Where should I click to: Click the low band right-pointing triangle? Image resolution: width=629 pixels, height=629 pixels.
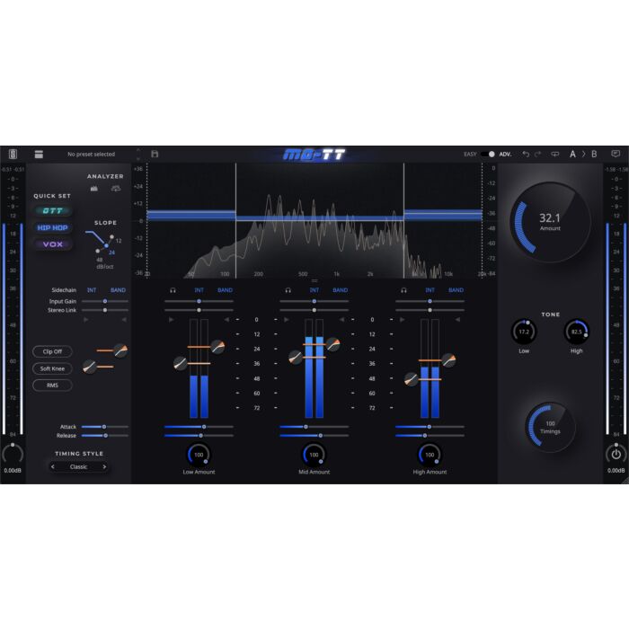point(172,320)
